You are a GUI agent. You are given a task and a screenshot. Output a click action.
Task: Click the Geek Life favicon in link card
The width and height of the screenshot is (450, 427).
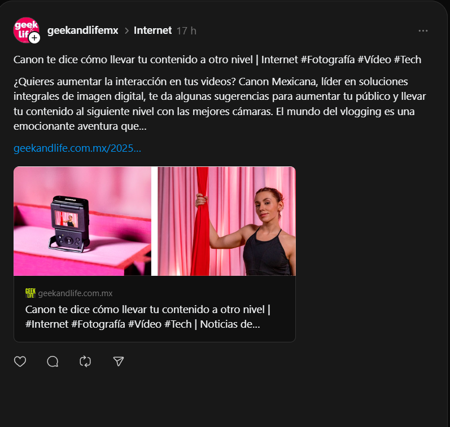click(30, 293)
